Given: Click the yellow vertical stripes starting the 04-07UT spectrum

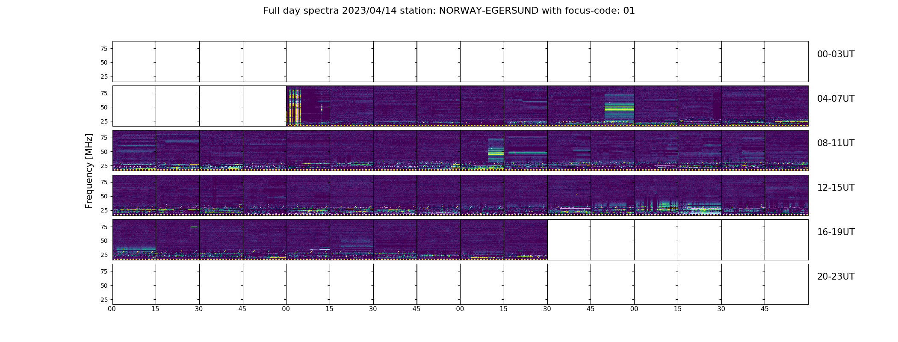Looking at the screenshot, I should 293,106.
